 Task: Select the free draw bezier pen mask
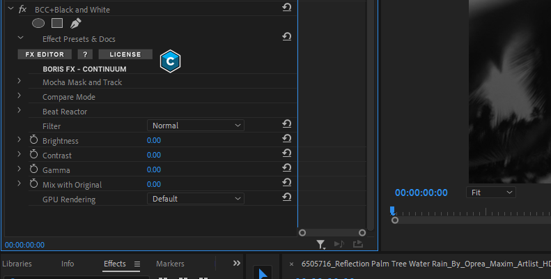pos(75,23)
